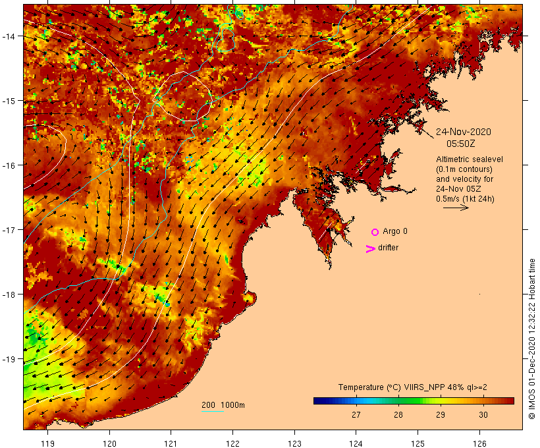The image size is (540, 448).
Task: Click the magenta drifter arrowhead symbol
Action: (371, 249)
